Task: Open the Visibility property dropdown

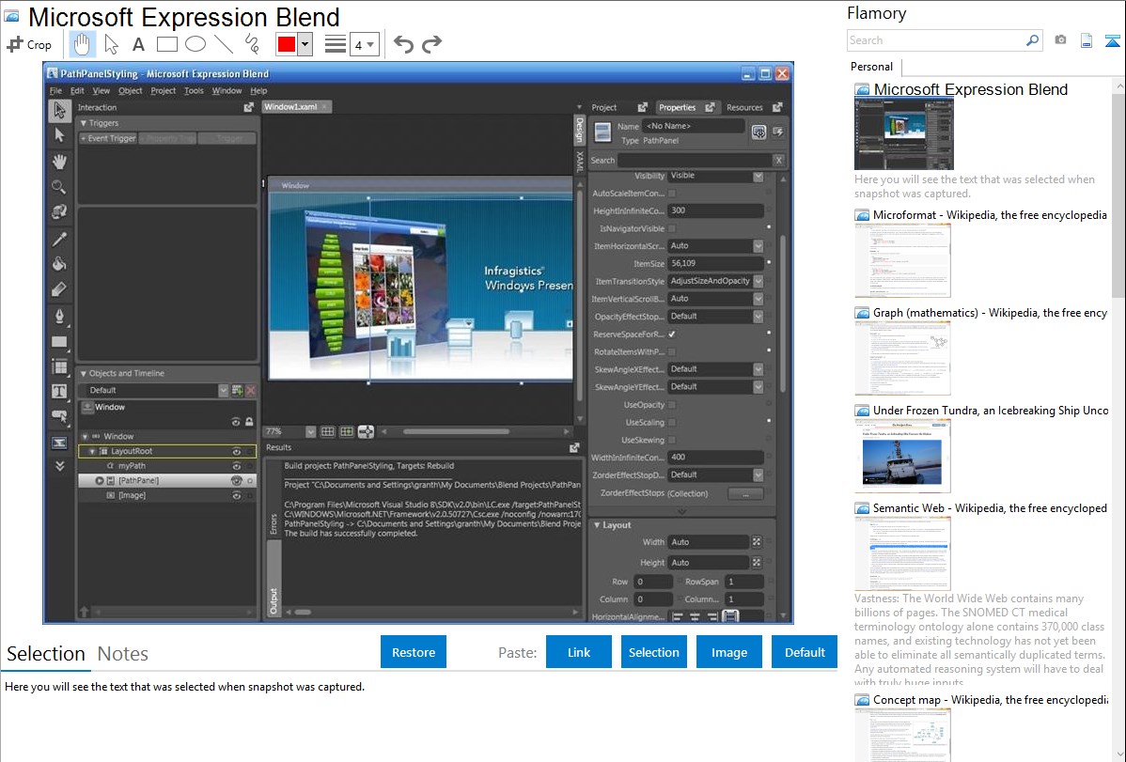Action: 758,176
